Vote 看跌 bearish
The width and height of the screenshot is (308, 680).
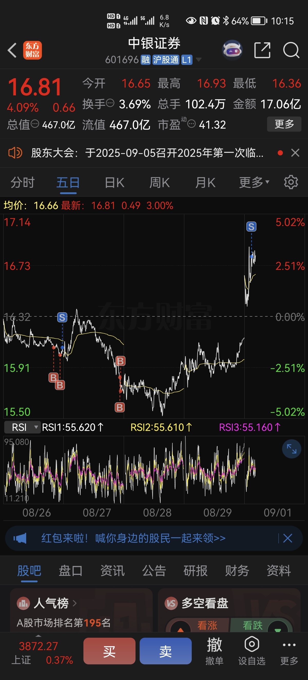pos(253,625)
